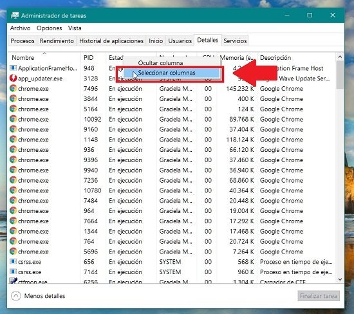Click PID value 10092

tap(92, 119)
